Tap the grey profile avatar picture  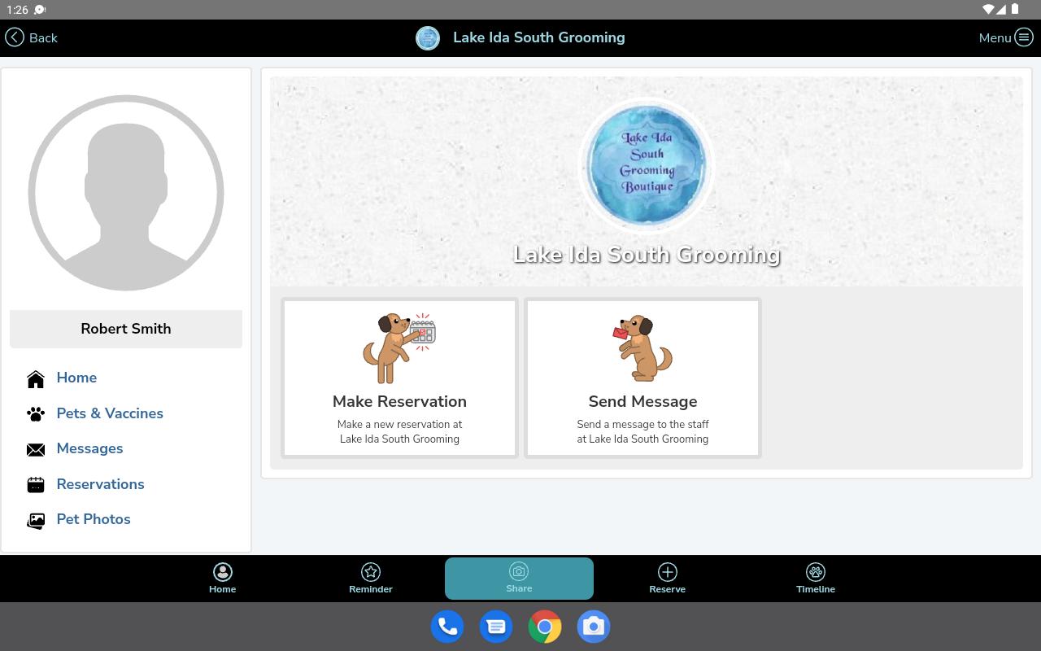(x=126, y=193)
